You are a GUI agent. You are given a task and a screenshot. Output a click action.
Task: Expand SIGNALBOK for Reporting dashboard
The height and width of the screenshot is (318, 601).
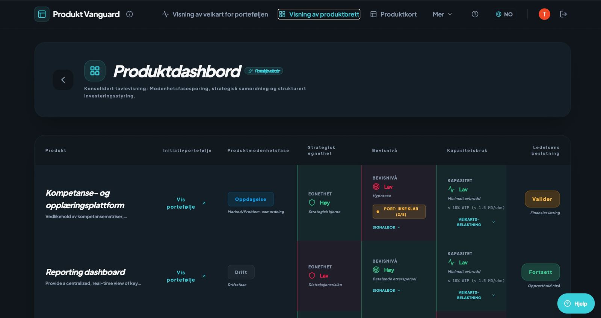click(x=386, y=291)
